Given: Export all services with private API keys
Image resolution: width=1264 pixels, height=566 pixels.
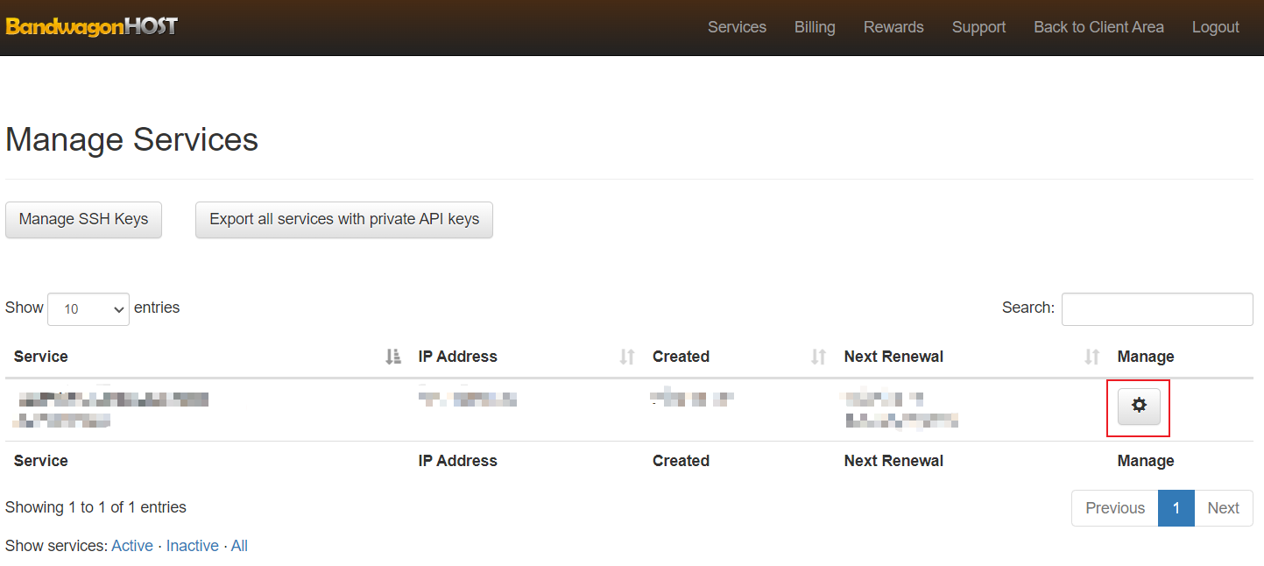Looking at the screenshot, I should tap(344, 220).
